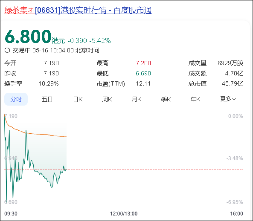Click the 6.800 current price

click(28, 37)
